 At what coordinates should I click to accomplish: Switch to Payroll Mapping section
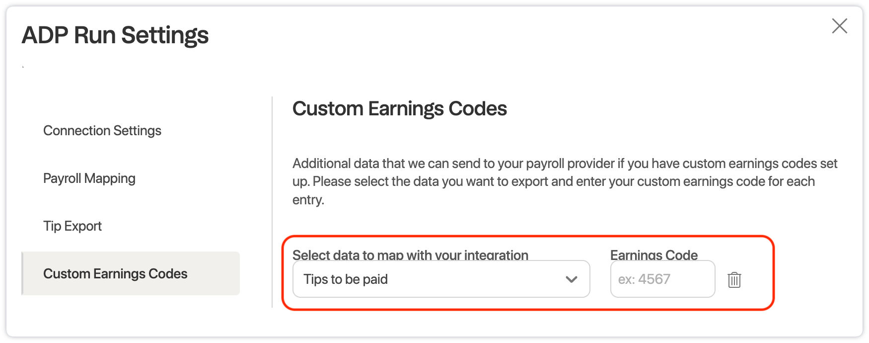89,178
